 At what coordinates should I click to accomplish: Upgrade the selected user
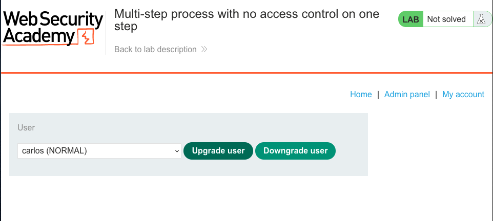point(218,151)
